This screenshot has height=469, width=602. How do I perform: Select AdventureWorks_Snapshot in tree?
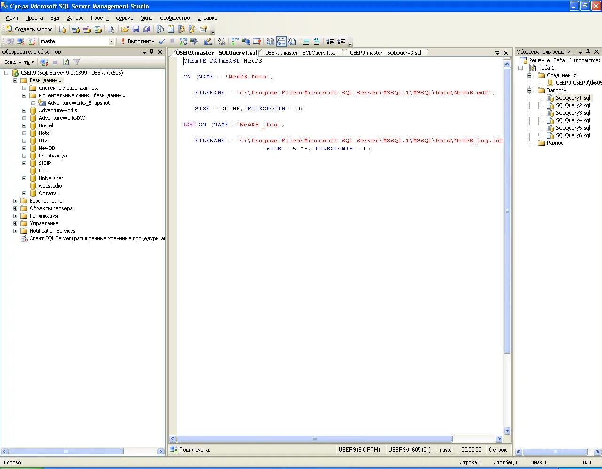click(x=79, y=103)
